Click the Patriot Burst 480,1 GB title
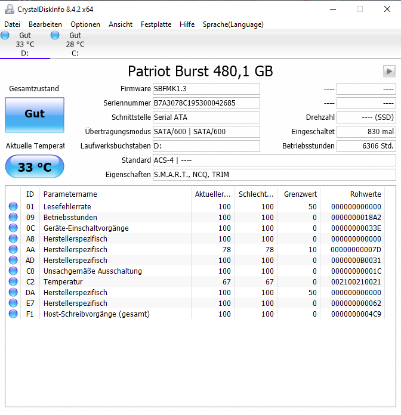401x415 pixels. 200,71
